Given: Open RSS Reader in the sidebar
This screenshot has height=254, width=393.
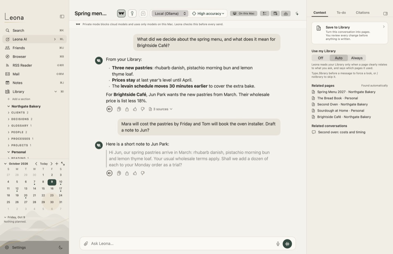Looking at the screenshot, I should pos(34,65).
